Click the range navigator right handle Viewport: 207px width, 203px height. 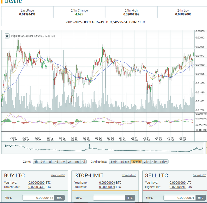click(x=205, y=148)
